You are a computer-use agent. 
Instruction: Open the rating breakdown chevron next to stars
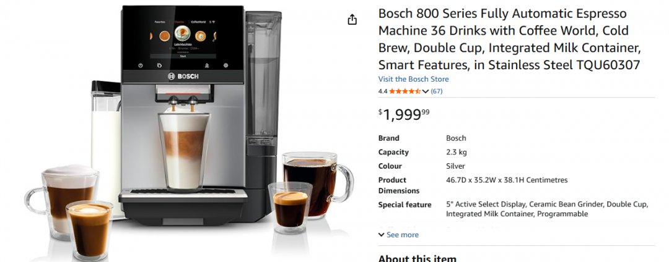click(425, 91)
